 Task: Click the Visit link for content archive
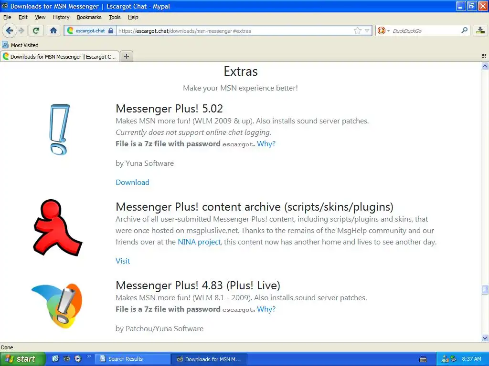(x=123, y=261)
